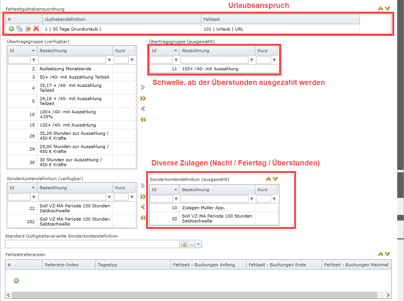
Task: Sort available Übertragsgruppe by Id column
Action: tap(22, 51)
